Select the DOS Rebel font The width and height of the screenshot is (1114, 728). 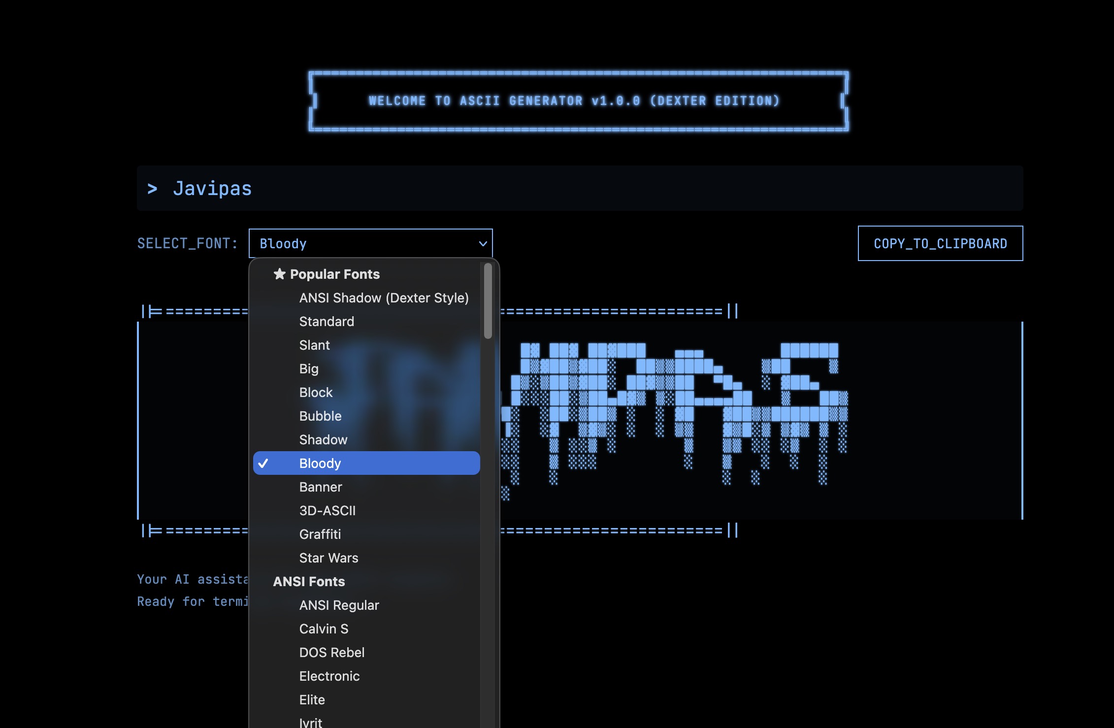(x=331, y=653)
